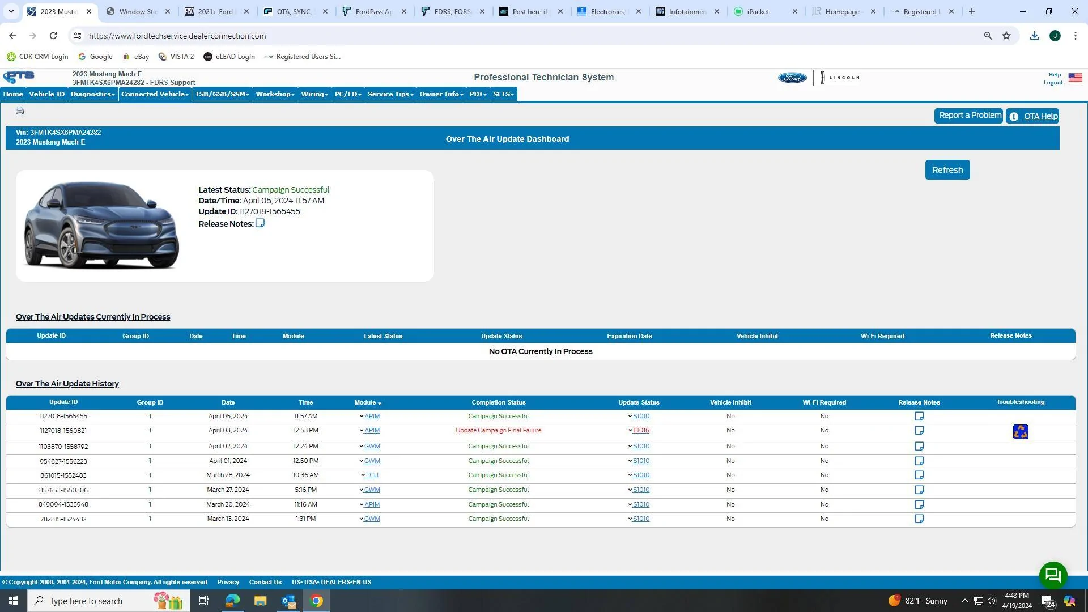Open release notes for update 857653-1550306
1088x612 pixels.
click(x=919, y=490)
